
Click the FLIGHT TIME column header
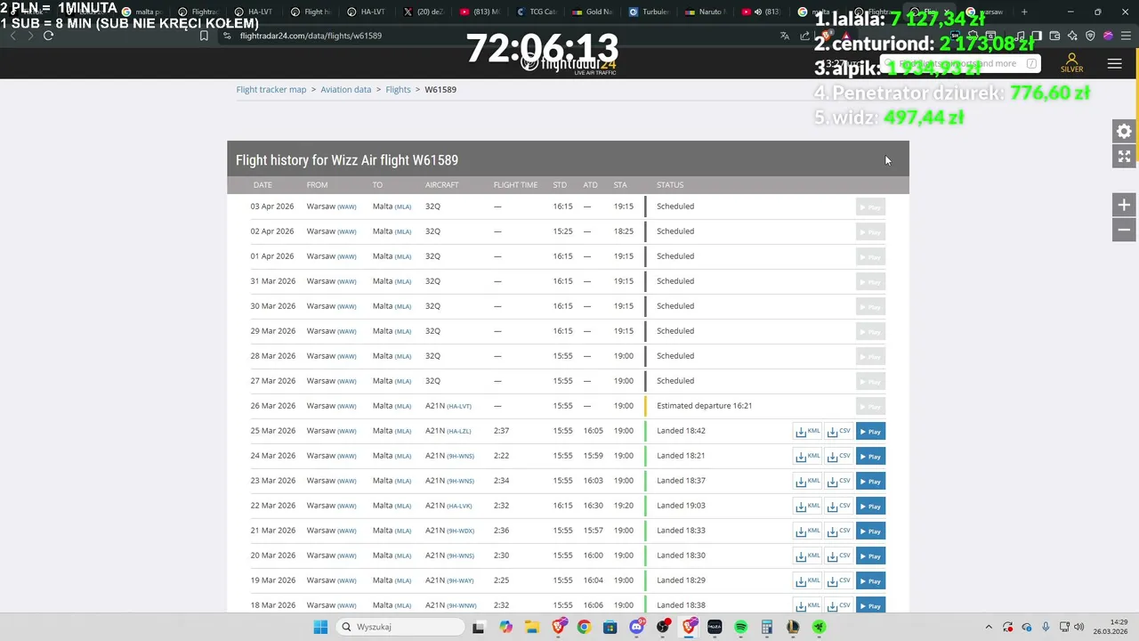tap(515, 185)
